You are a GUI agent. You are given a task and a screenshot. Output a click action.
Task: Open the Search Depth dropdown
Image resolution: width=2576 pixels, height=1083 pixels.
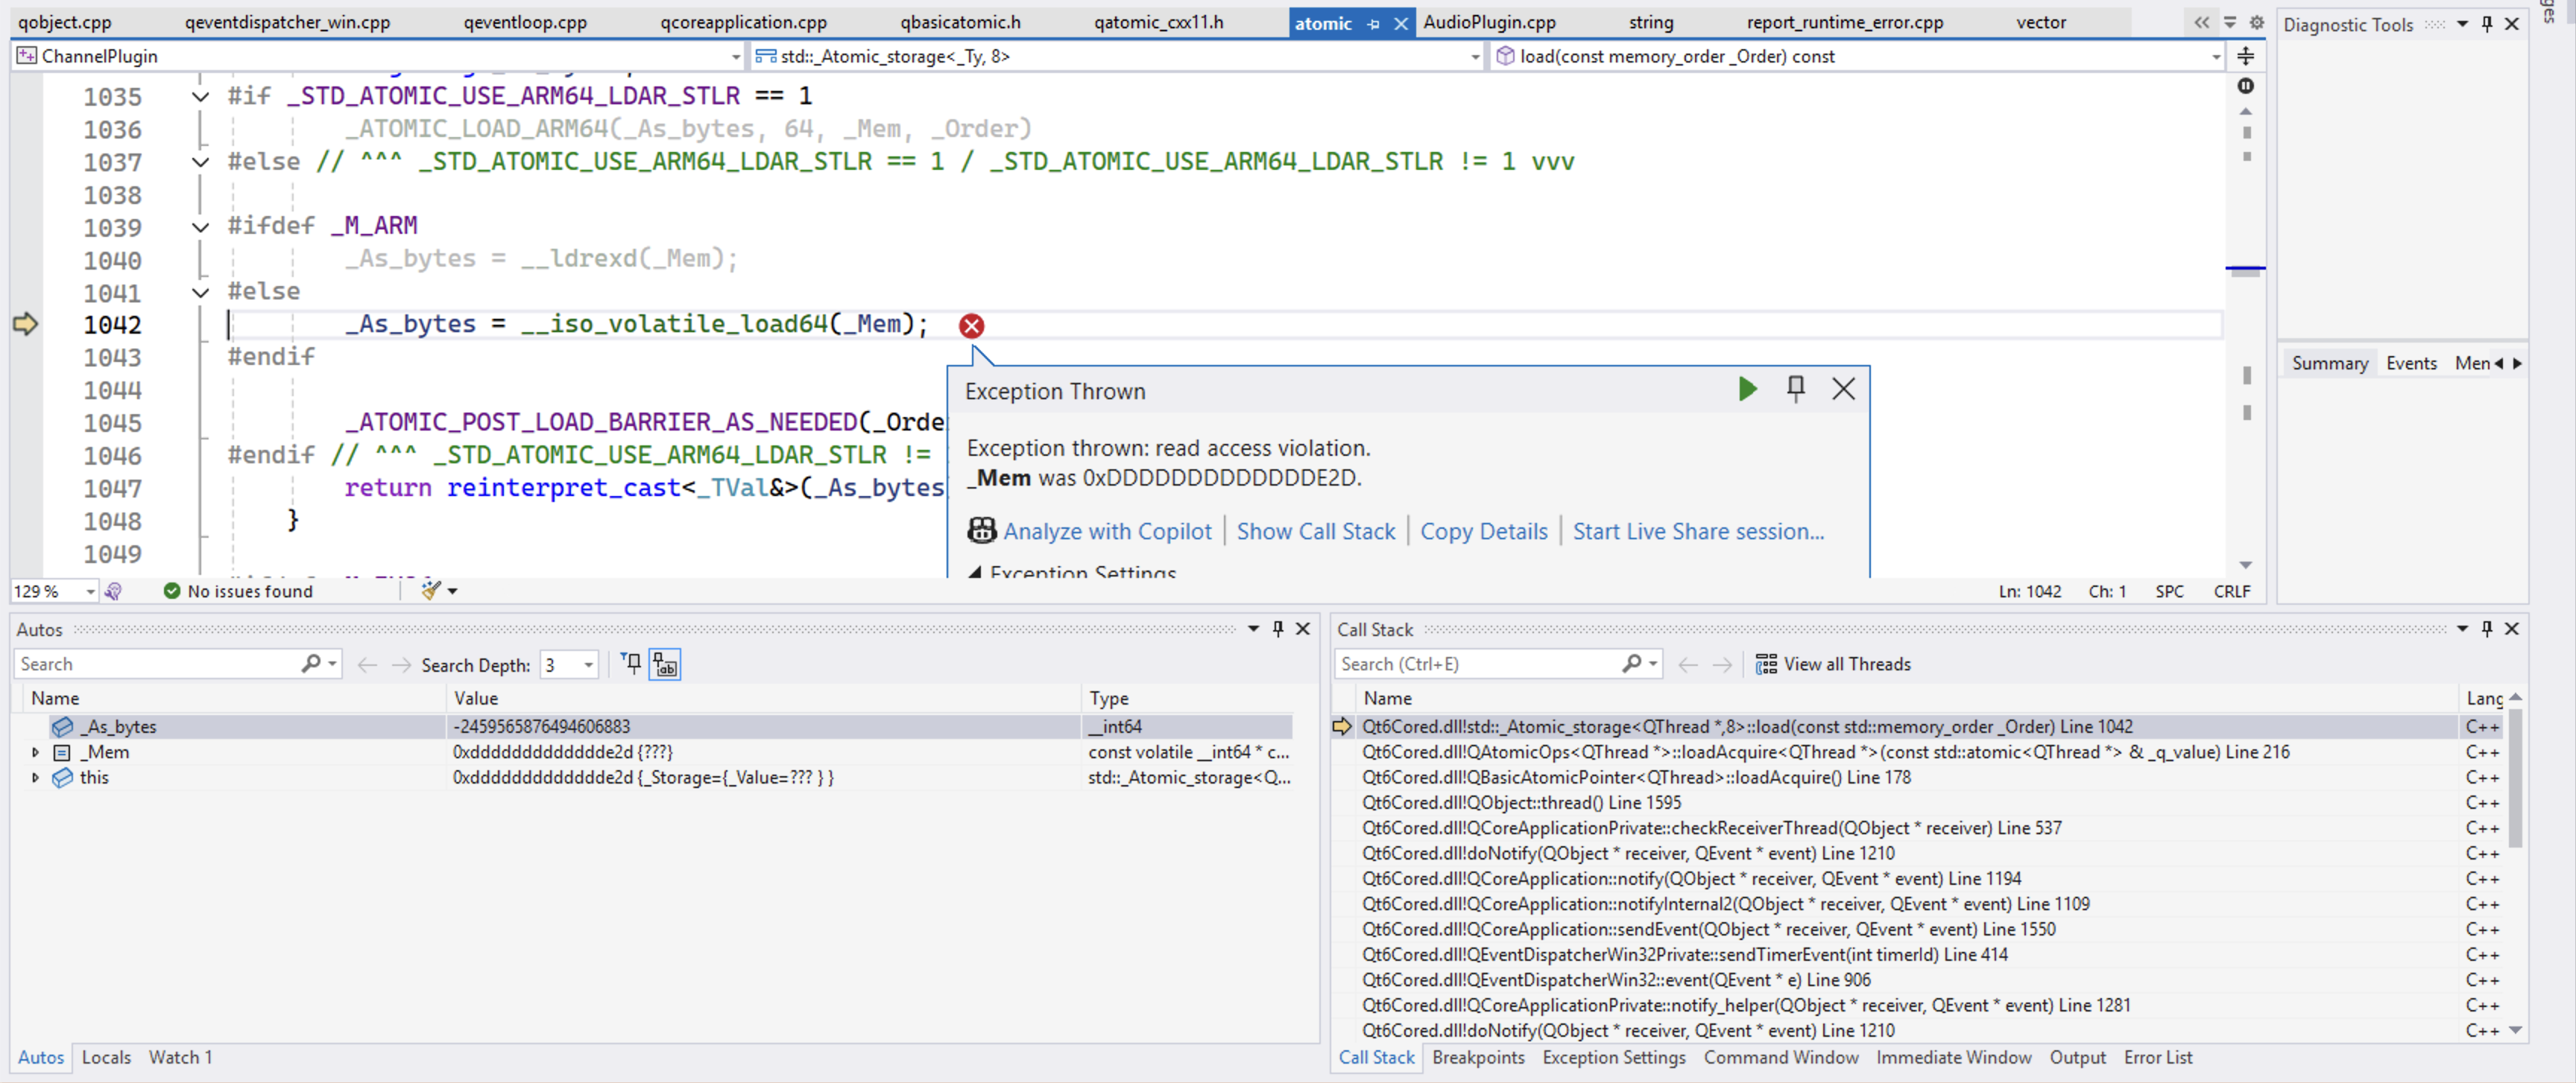588,664
